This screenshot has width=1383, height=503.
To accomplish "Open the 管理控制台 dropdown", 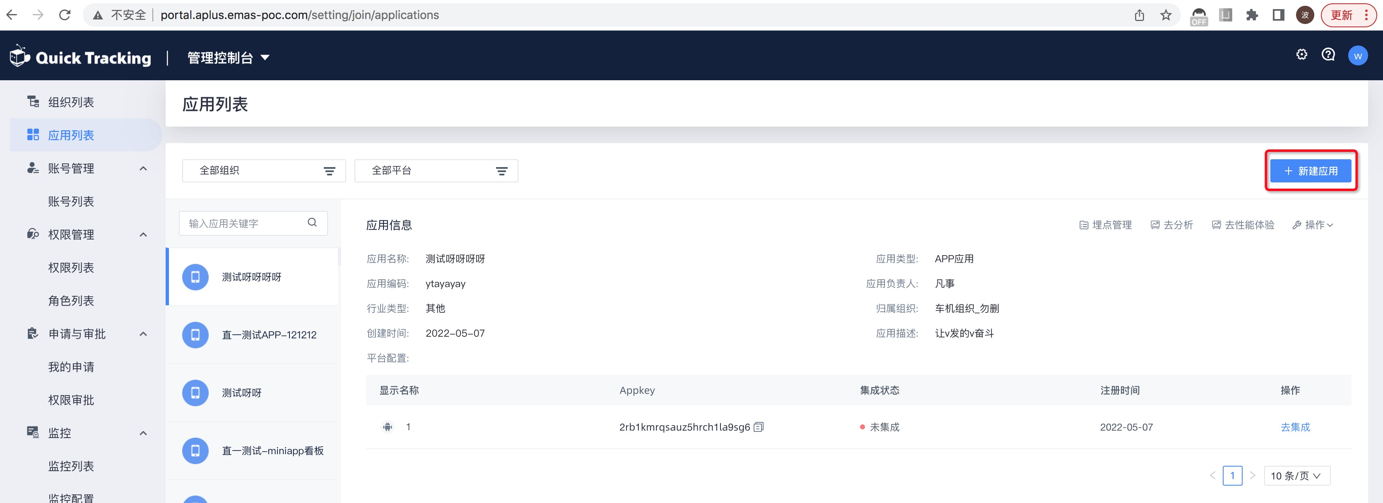I will (x=228, y=57).
